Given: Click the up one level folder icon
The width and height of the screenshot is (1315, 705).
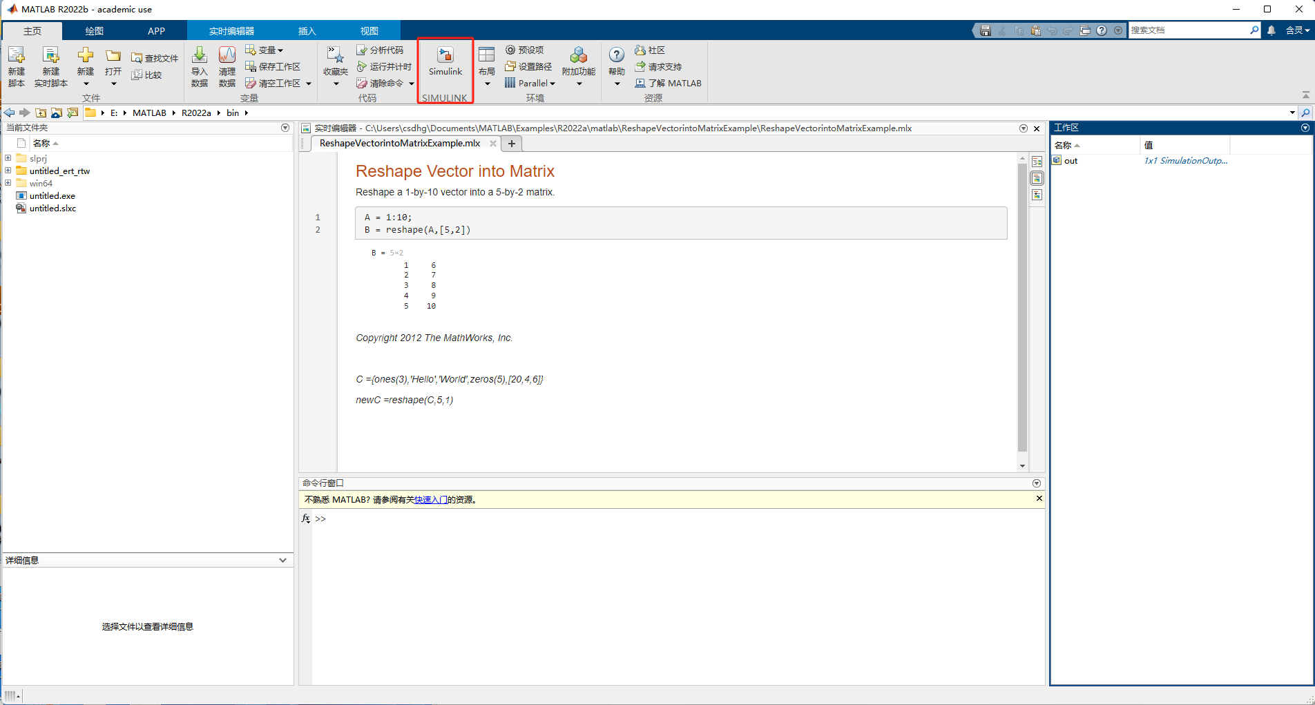Looking at the screenshot, I should point(41,113).
